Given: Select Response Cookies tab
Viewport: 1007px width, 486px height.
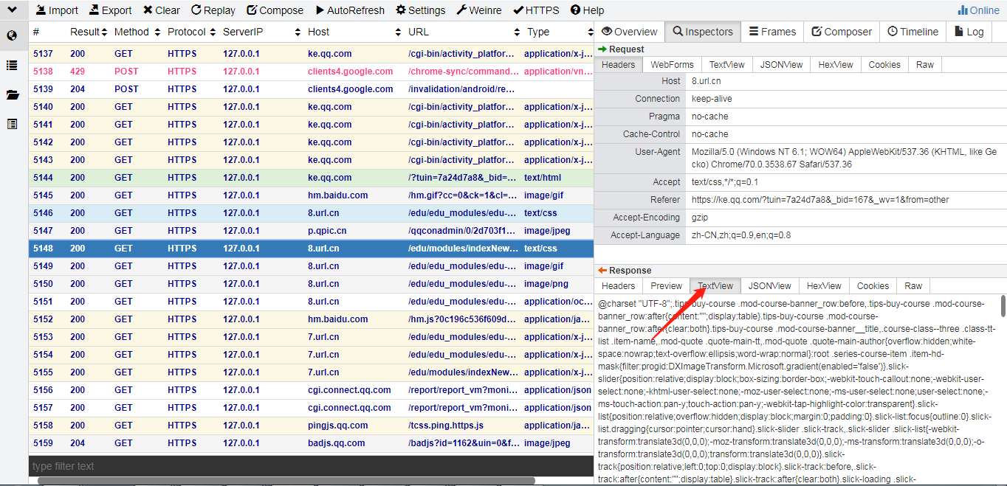Looking at the screenshot, I should coord(873,286).
